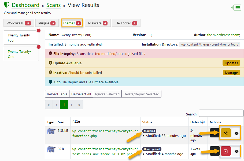Go to the last page of results
Viewport: 244px width, 161px height.
click(x=79, y=105)
